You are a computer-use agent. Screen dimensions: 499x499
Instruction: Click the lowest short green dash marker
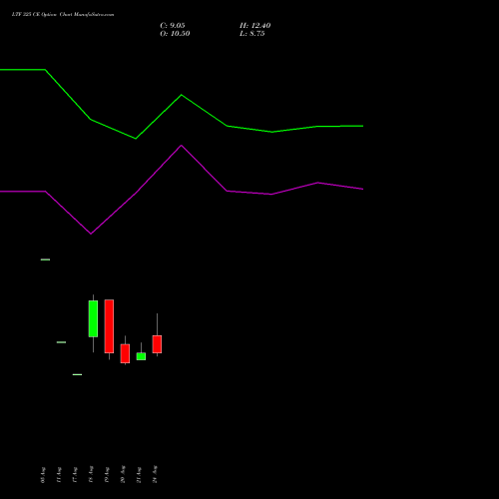[77, 374]
